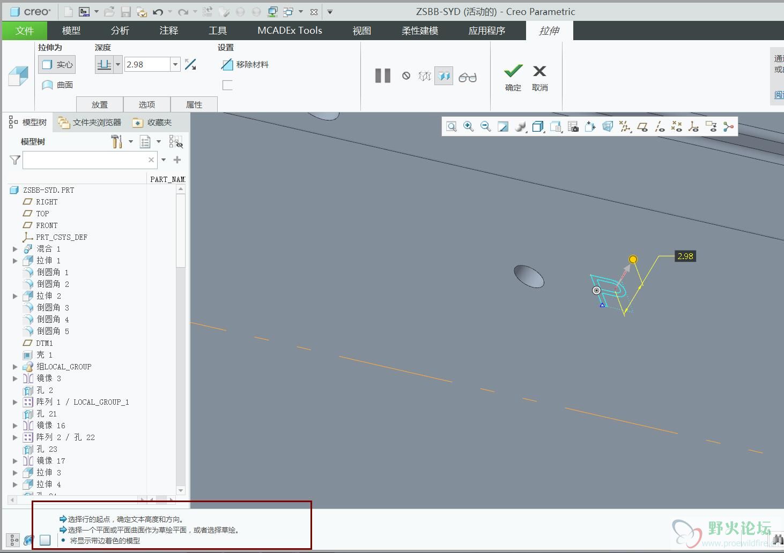Click the verify glasses icon

click(467, 77)
